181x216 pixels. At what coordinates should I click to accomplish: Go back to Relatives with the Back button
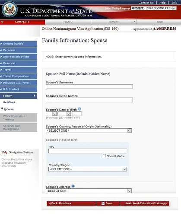coord(71,203)
